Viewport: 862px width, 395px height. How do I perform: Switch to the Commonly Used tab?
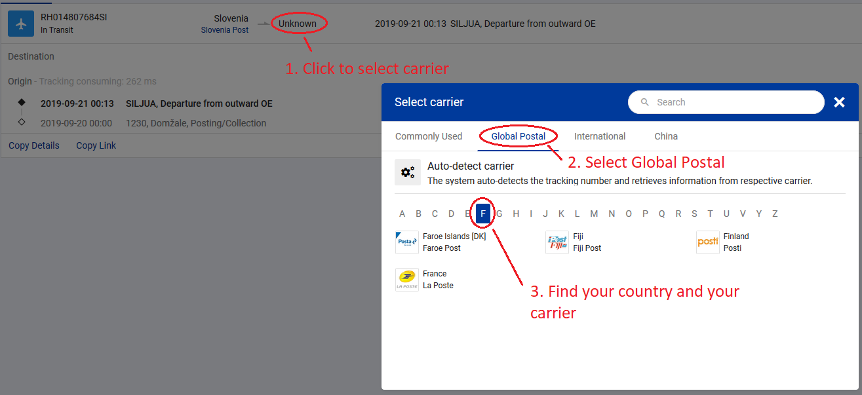[x=429, y=136]
